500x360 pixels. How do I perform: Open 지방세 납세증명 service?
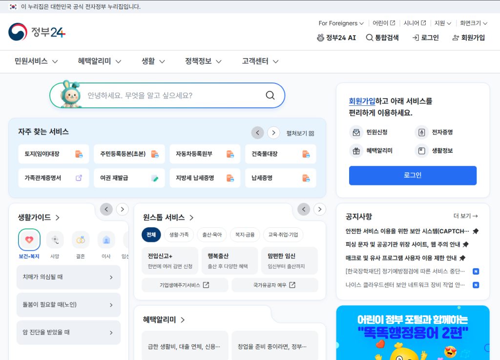(205, 178)
